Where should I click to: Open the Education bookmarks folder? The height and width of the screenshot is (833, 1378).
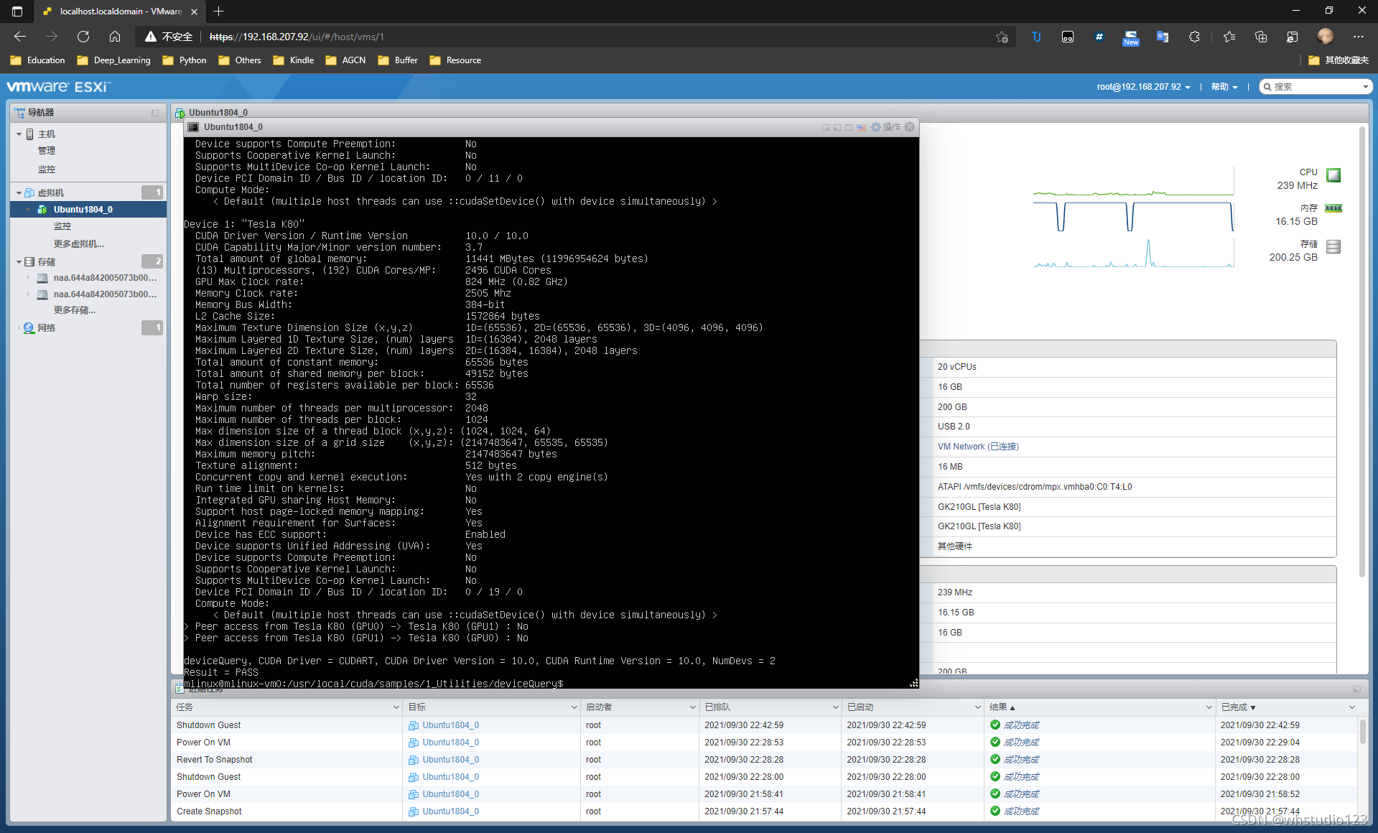pyautogui.click(x=38, y=60)
